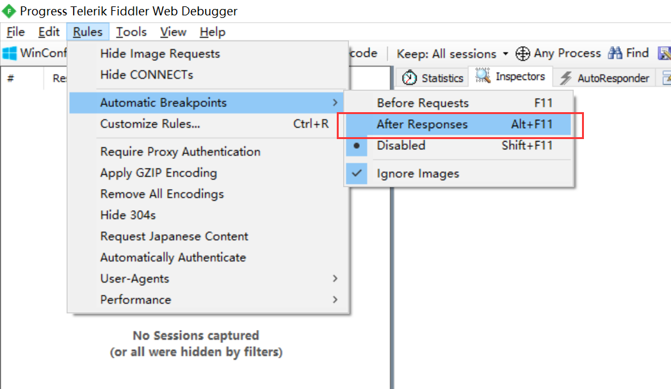The image size is (671, 389).
Task: Click the Fiddler app logo icon
Action: (x=9, y=11)
